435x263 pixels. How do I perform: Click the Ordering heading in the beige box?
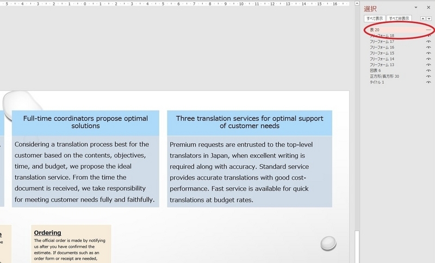tap(47, 233)
